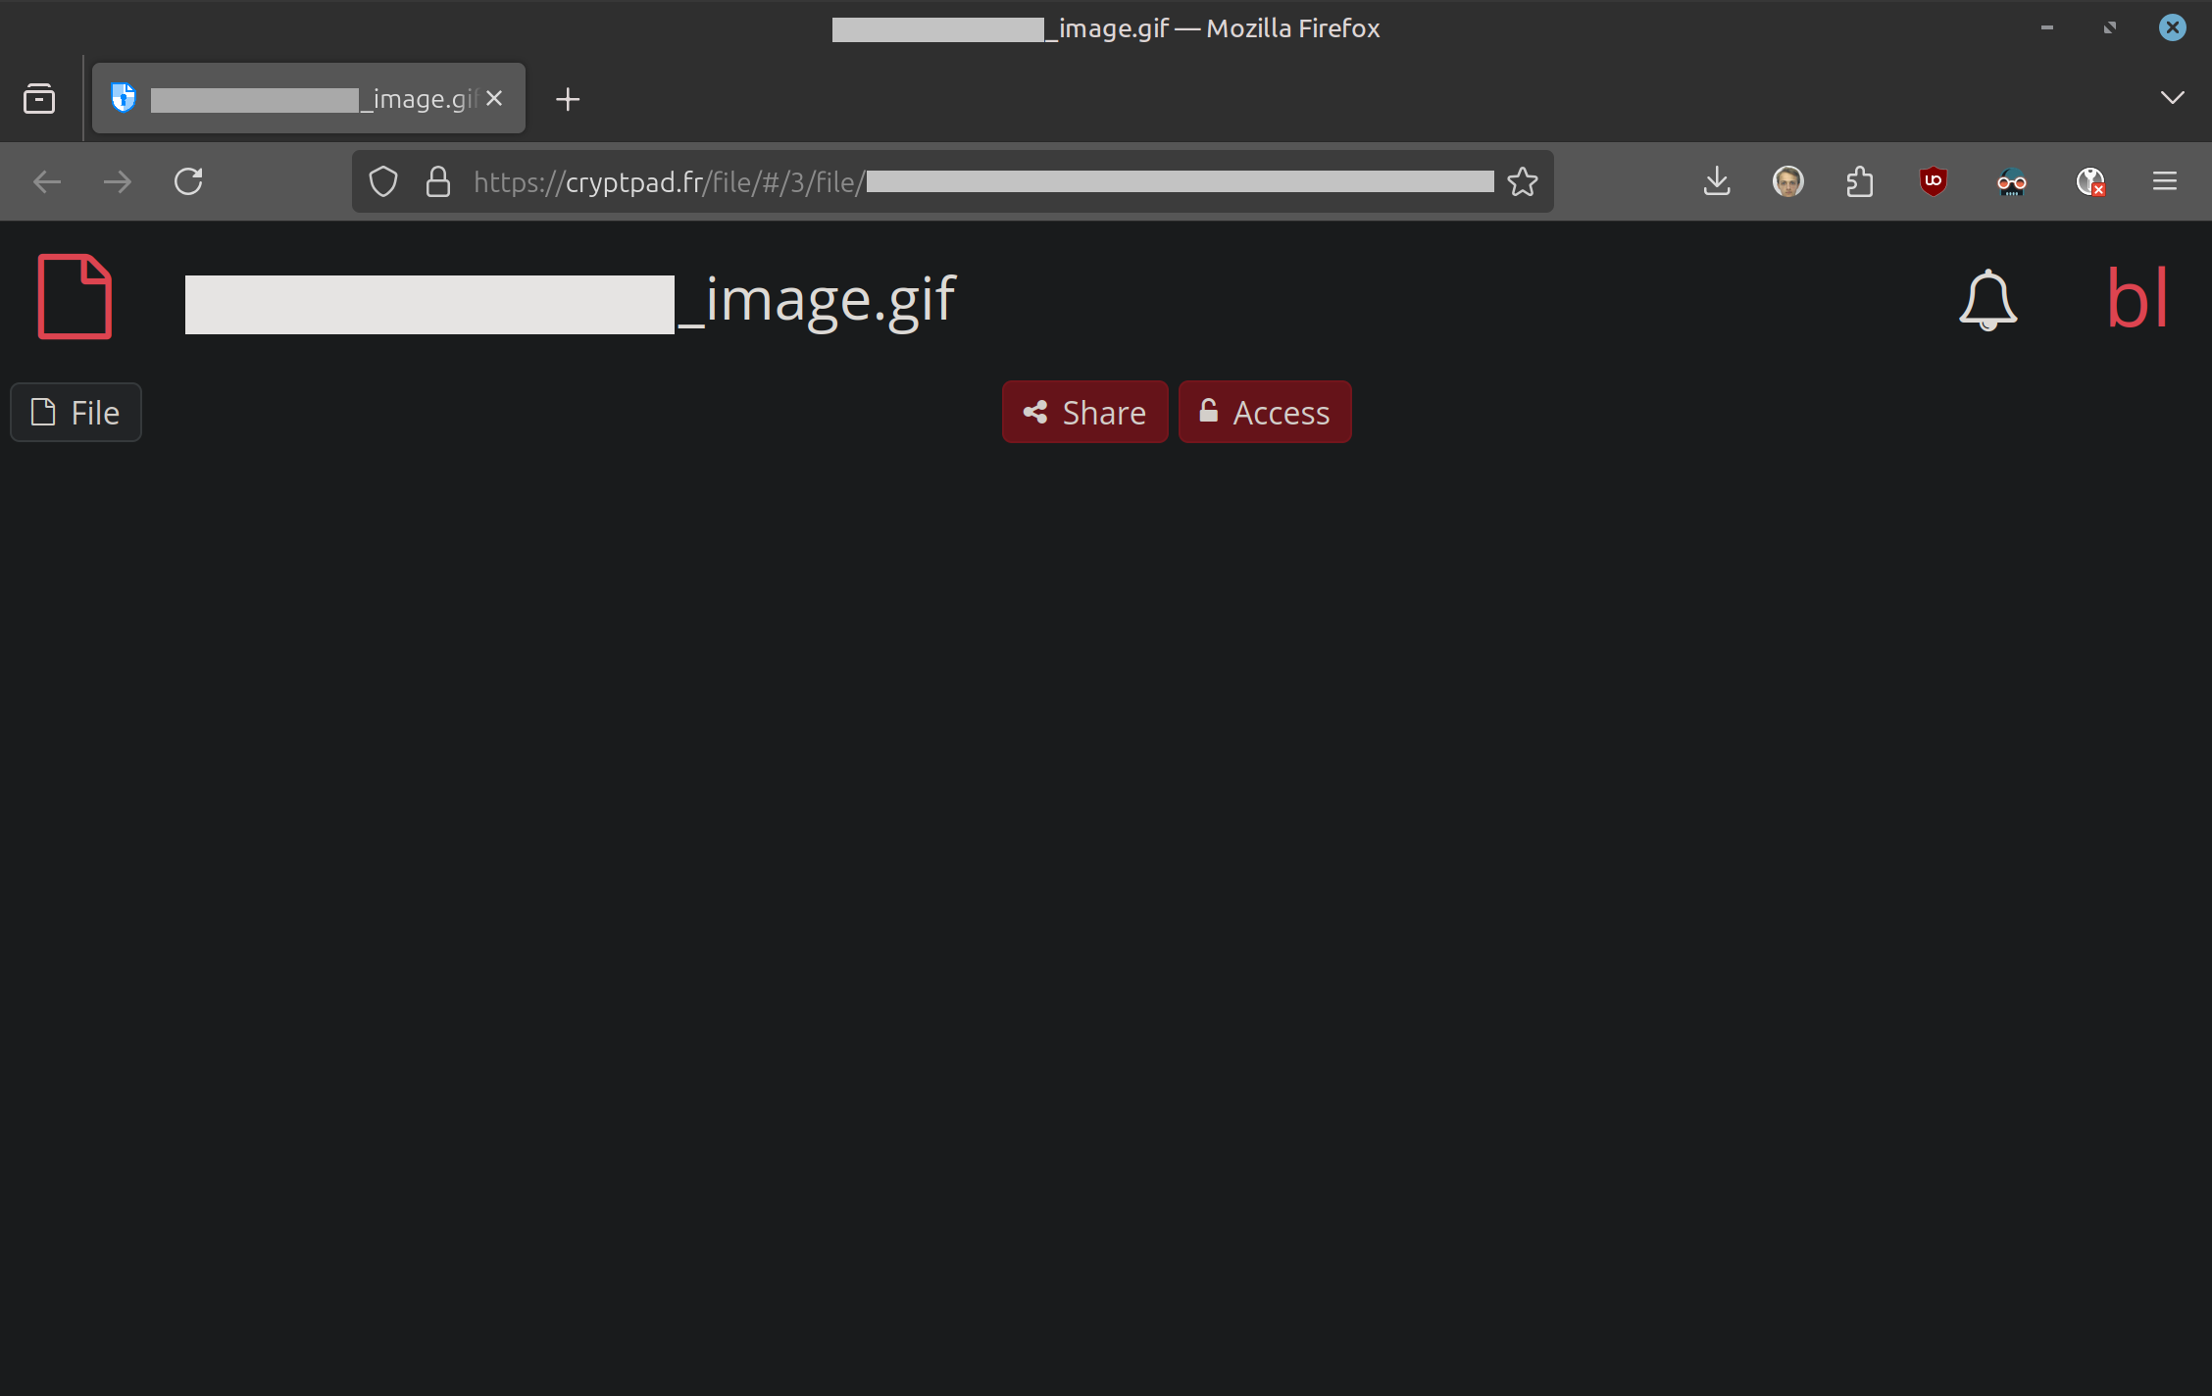
Task: Click the Access button
Action: tap(1264, 413)
